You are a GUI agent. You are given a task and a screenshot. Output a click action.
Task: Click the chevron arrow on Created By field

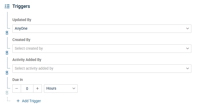188,49
